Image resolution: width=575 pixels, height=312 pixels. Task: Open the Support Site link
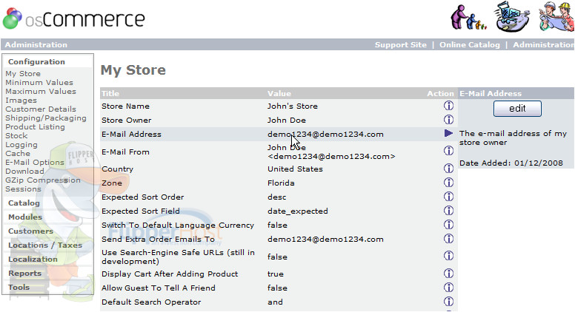coord(400,44)
